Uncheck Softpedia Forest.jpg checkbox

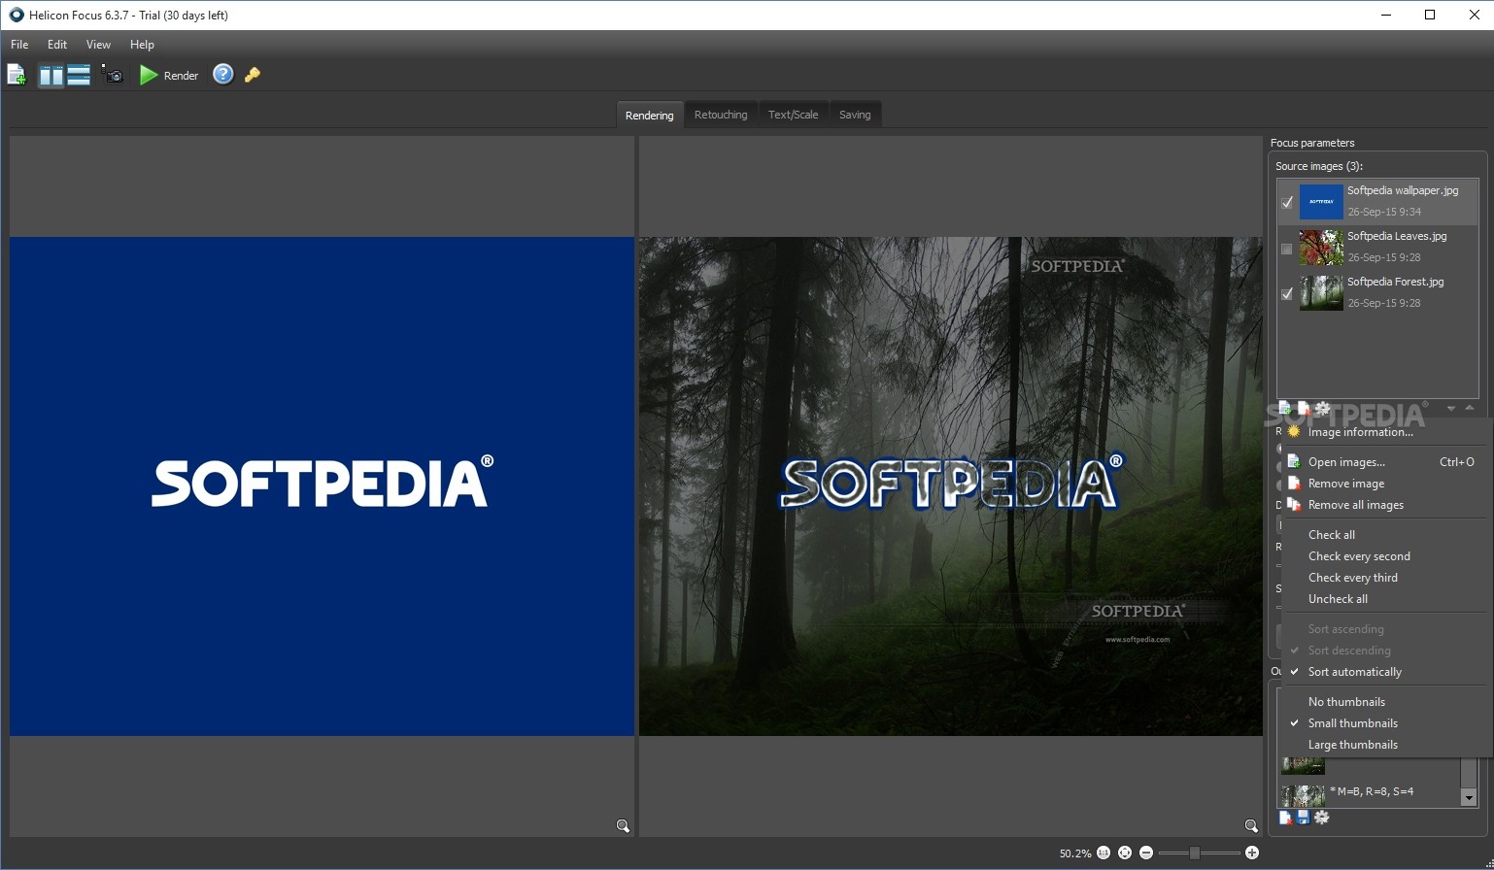tap(1287, 294)
